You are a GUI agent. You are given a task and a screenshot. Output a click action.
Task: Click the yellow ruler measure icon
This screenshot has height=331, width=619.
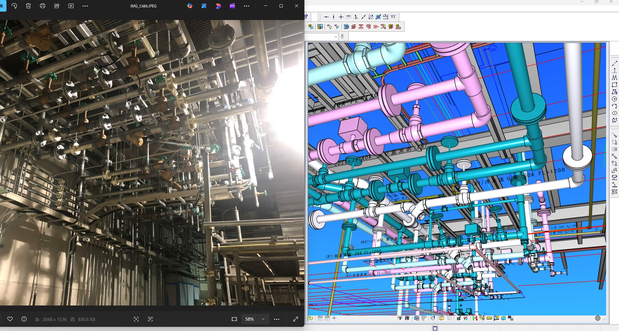[489, 318]
